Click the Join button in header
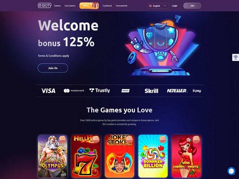 click(192, 6)
